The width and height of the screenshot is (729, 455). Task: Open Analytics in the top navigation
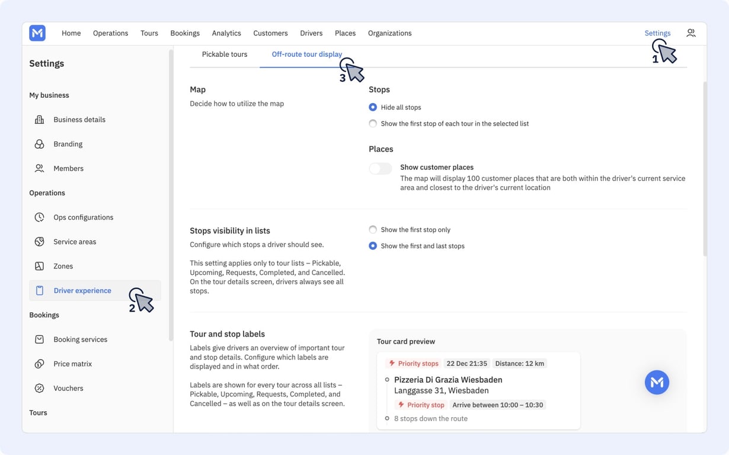pyautogui.click(x=226, y=33)
